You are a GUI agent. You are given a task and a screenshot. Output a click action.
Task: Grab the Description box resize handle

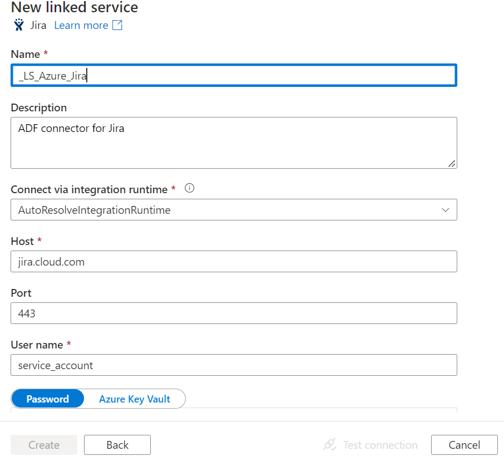tap(452, 164)
